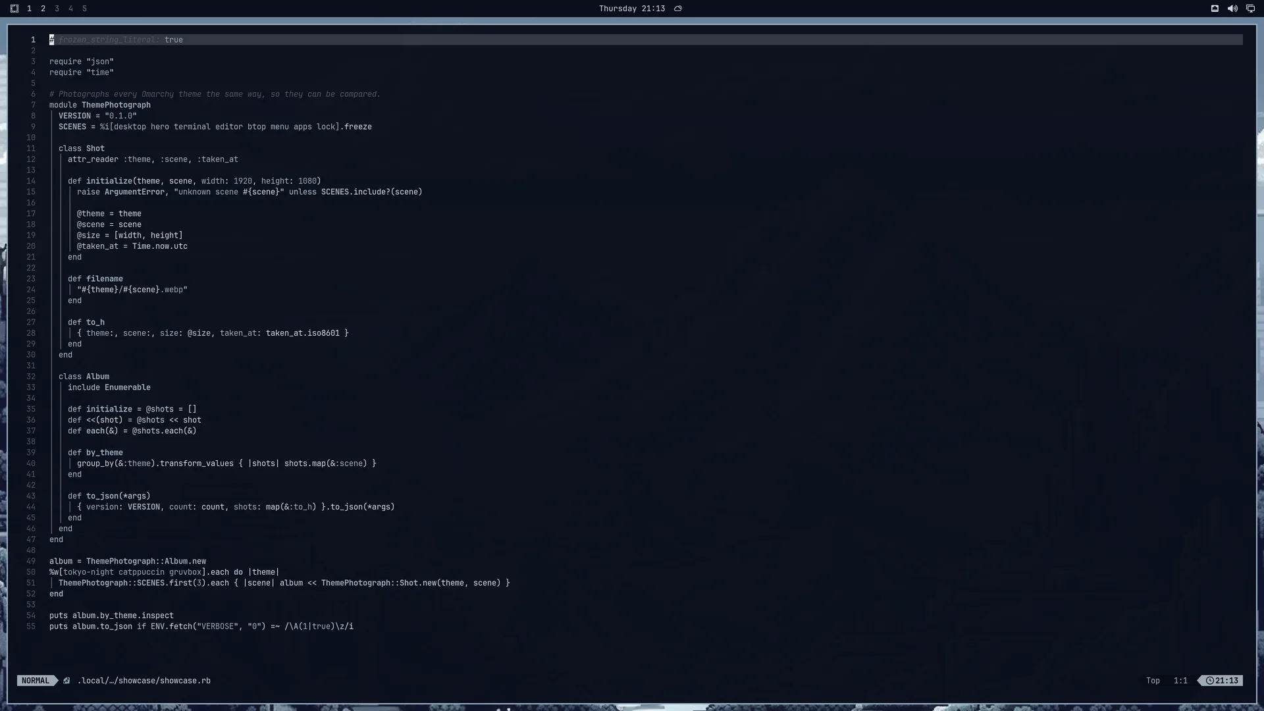Click the Ruby file-type icon in the statusline
The image size is (1264, 711).
click(66, 681)
